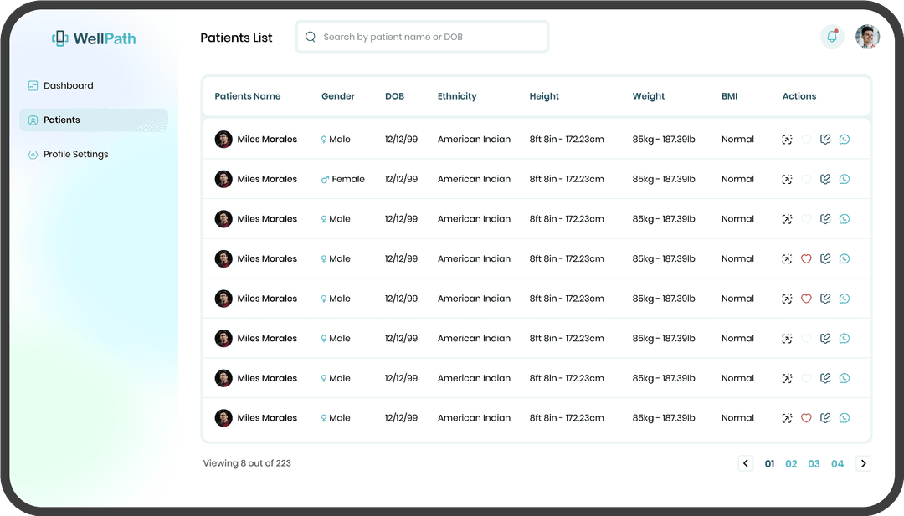Sort by the Patients Name column header
This screenshot has height=516, width=904.
coord(248,96)
